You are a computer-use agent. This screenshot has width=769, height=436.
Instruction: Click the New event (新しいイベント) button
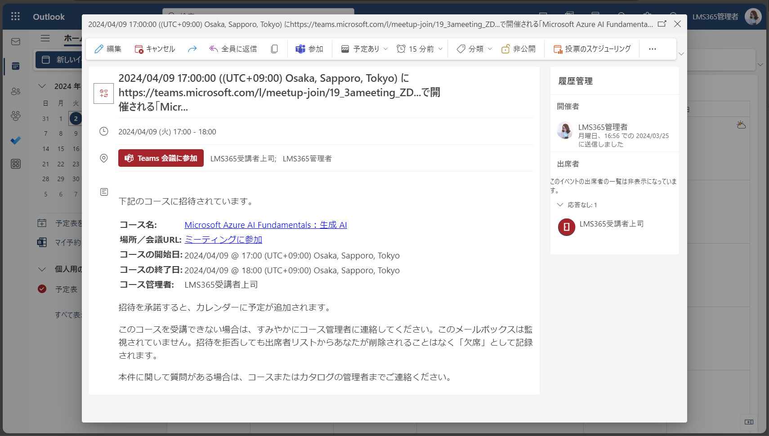click(x=60, y=60)
